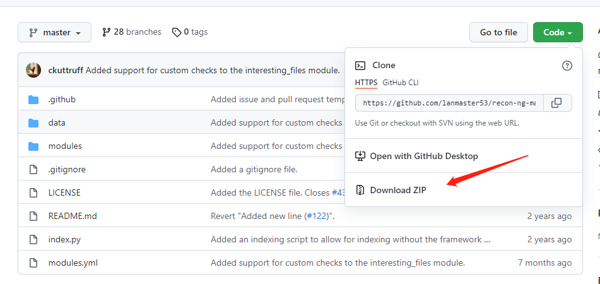This screenshot has height=284, width=600.
Task: Open the README.md file
Action: (73, 216)
